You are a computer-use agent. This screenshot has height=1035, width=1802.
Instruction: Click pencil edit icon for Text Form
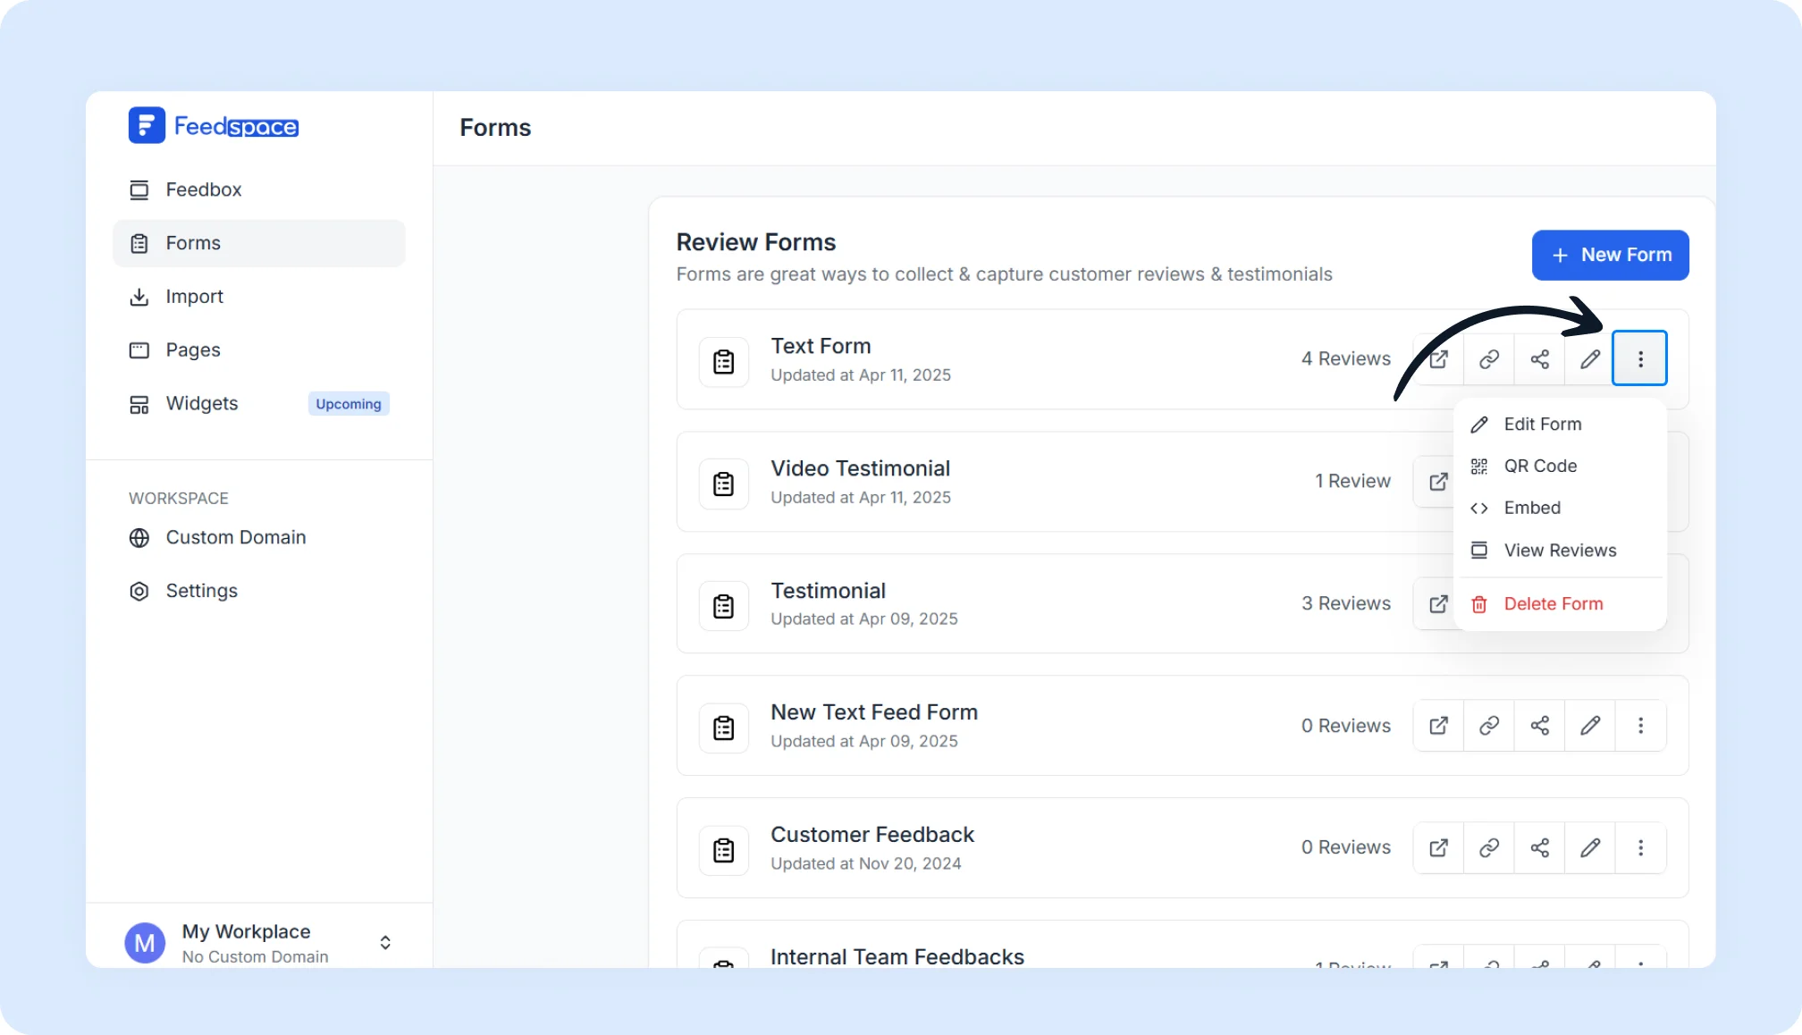(x=1589, y=359)
